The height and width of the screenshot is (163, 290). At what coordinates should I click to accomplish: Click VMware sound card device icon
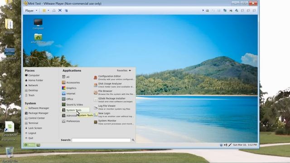point(237,10)
